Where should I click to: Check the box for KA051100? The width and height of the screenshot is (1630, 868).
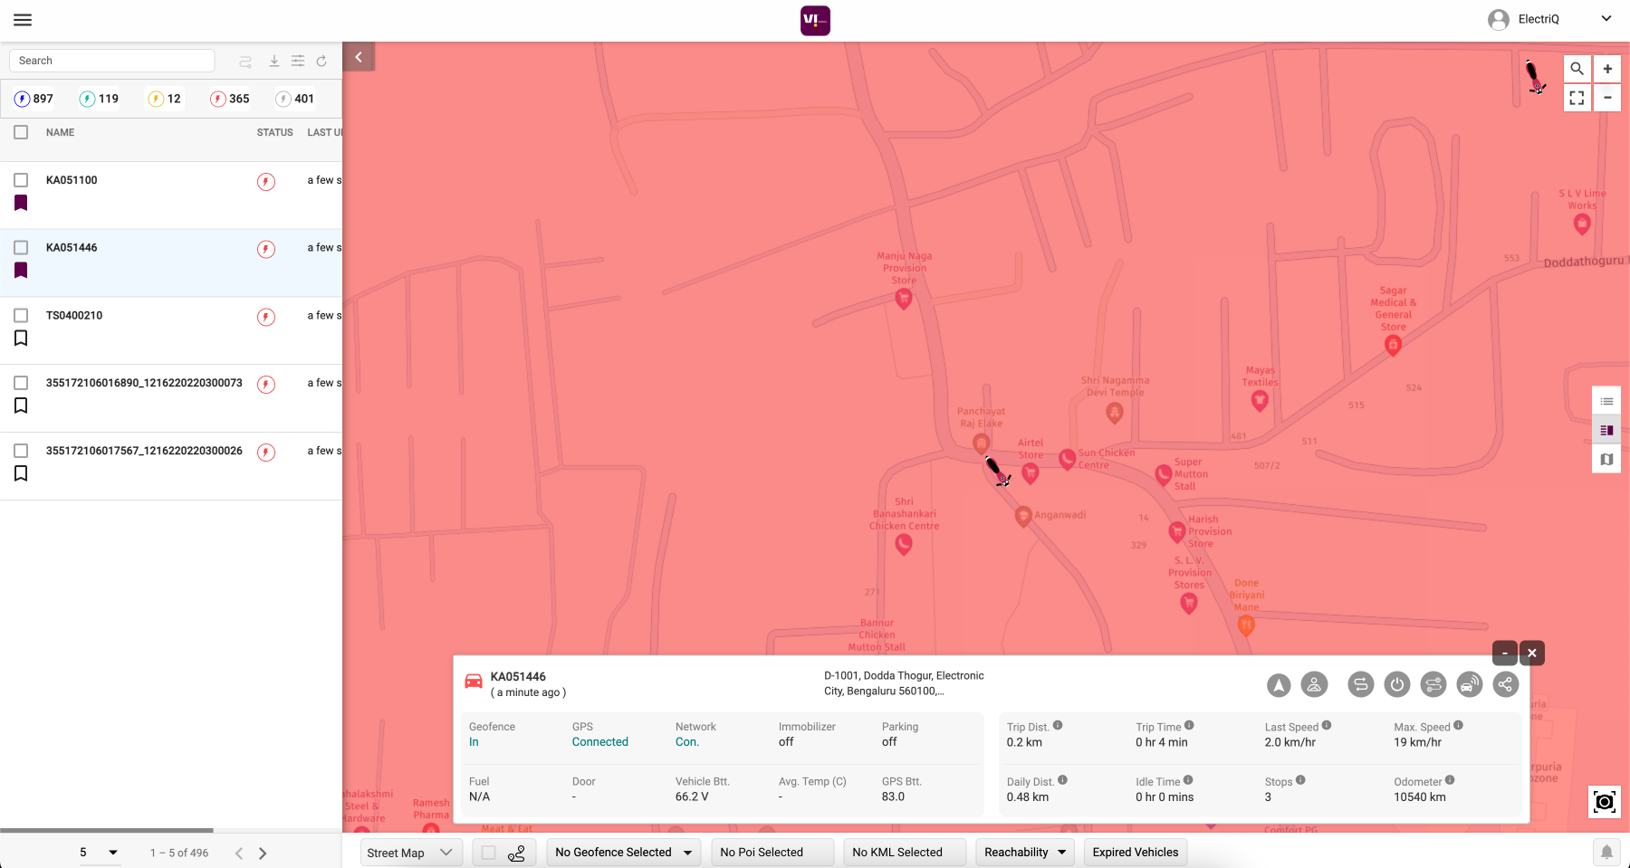coord(21,180)
